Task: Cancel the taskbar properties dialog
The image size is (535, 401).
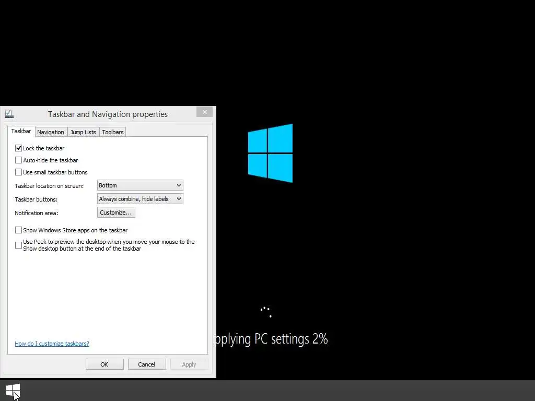Action: 147,364
